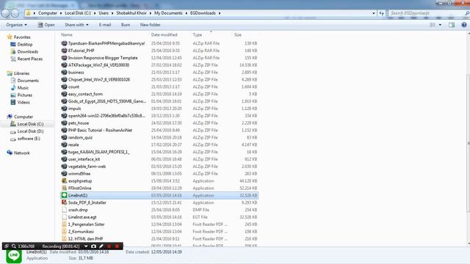Expand the arrow after Local Disk (C:) breadcrumb
Screen dimensions: 470x264
point(95,13)
